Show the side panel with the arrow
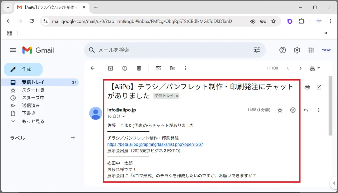This screenshot has height=193, width=338. tap(334, 183)
